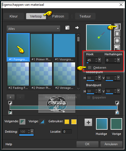The image size is (126, 151).
Task: Toggle the Koppelen checkbox
Action: click(x=89, y=97)
